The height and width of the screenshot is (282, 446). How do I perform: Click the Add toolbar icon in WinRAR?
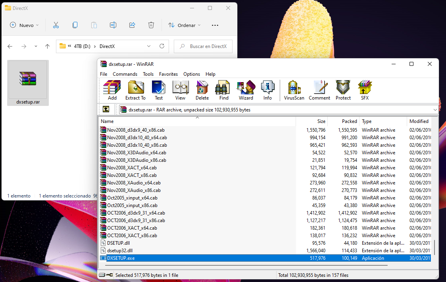[112, 90]
